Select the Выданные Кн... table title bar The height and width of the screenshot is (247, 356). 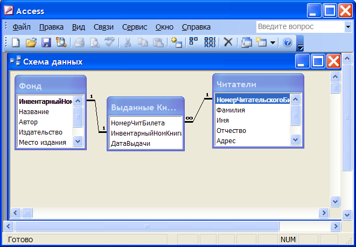click(x=145, y=105)
